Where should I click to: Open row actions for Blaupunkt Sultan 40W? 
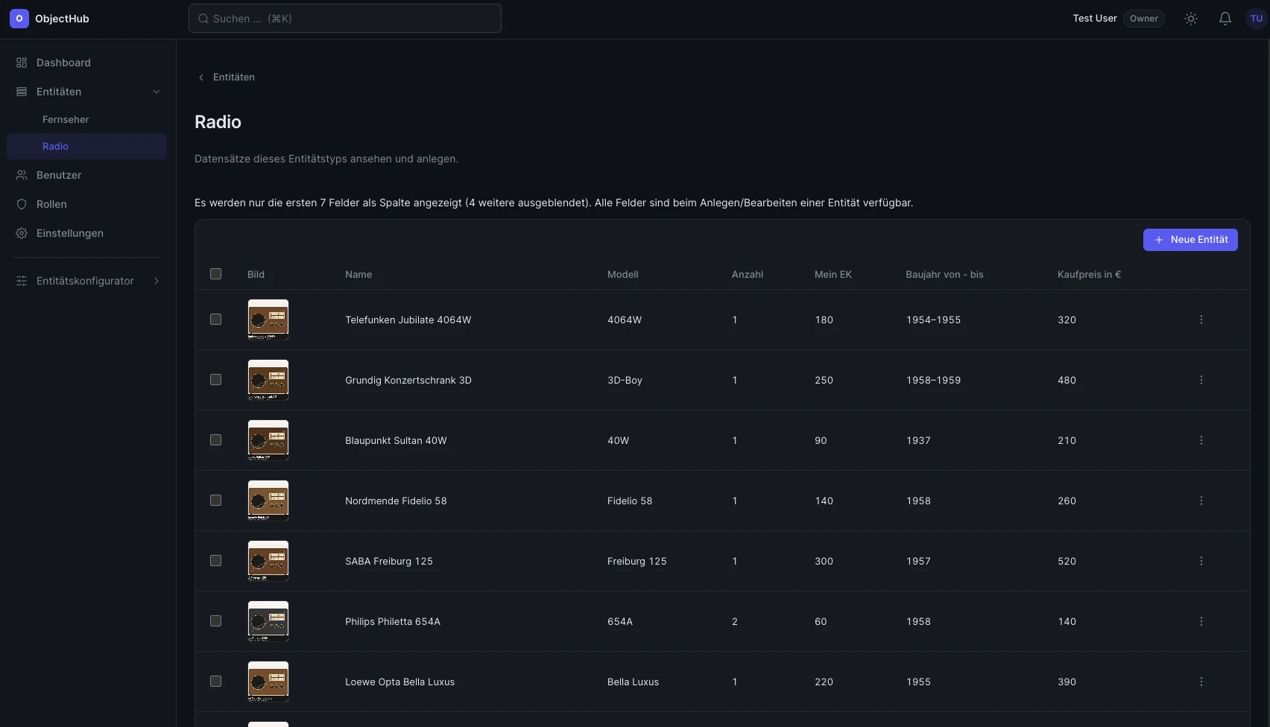(x=1201, y=440)
